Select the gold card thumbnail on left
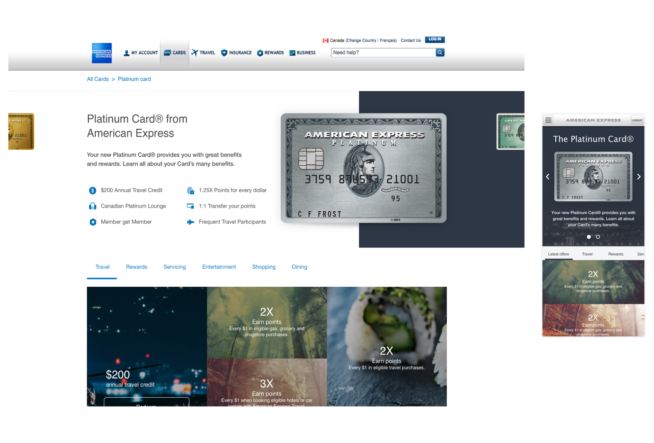The image size is (654, 443). pyautogui.click(x=21, y=131)
